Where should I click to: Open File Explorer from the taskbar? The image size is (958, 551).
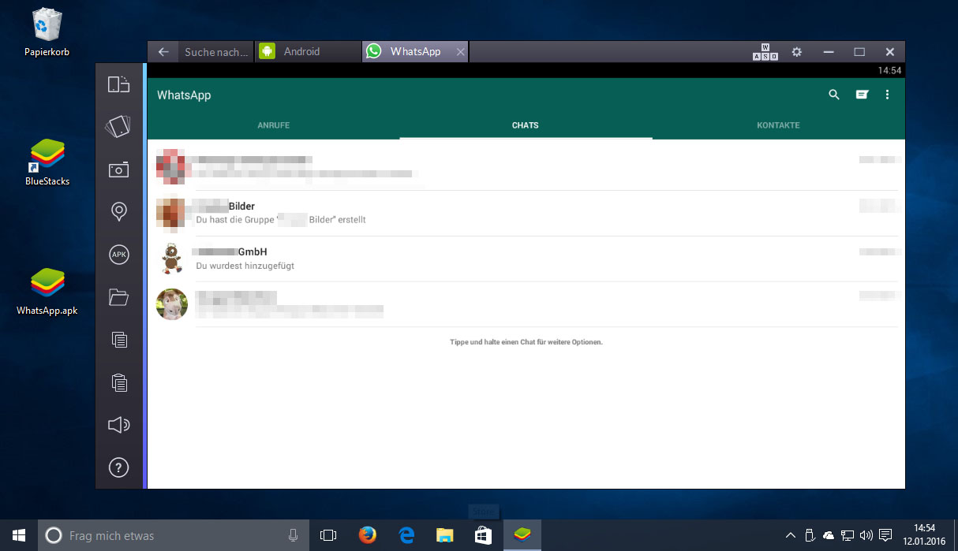pyautogui.click(x=445, y=535)
